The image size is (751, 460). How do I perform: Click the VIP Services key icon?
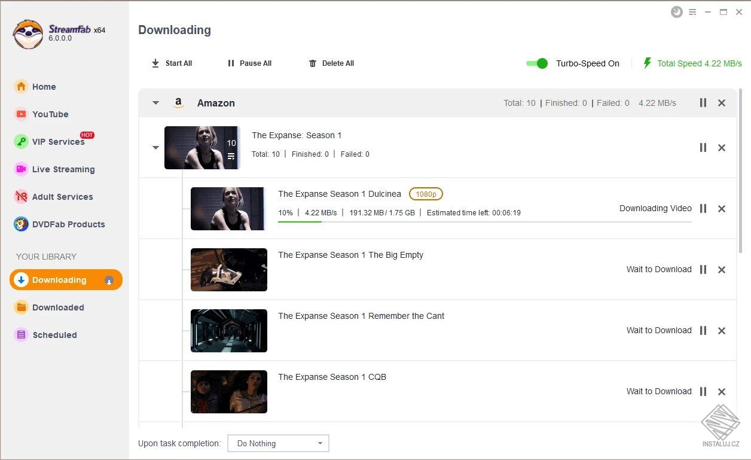tap(21, 142)
